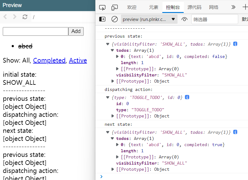The width and height of the screenshot is (248, 180).
Task: Toggle the abcd todo item
Action: (x=25, y=46)
